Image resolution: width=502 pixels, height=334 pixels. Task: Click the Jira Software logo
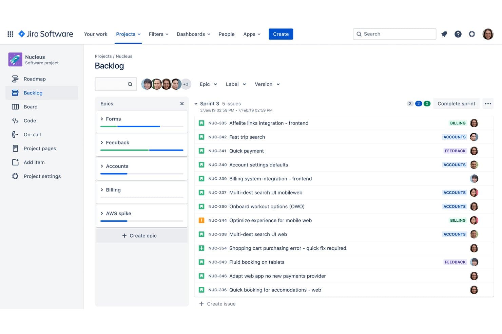(x=46, y=34)
